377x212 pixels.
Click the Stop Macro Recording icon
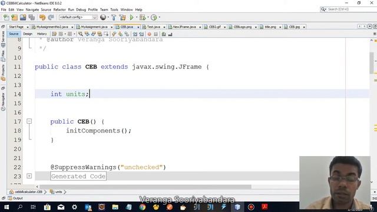156,34
